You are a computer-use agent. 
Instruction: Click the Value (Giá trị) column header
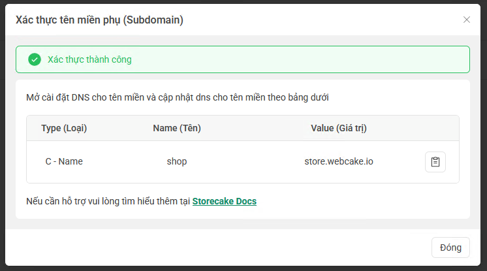(x=339, y=128)
